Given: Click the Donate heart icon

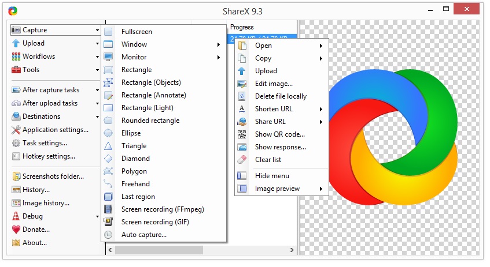Looking at the screenshot, I should pos(16,230).
